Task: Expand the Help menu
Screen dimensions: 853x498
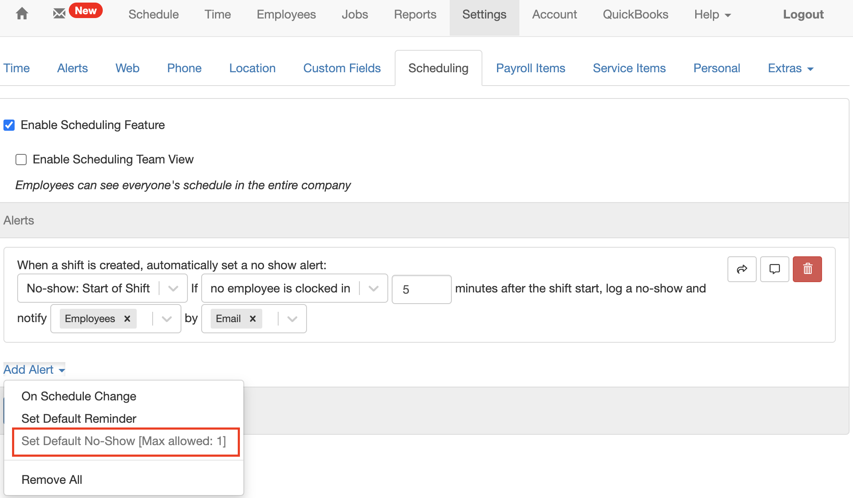Action: [x=712, y=15]
